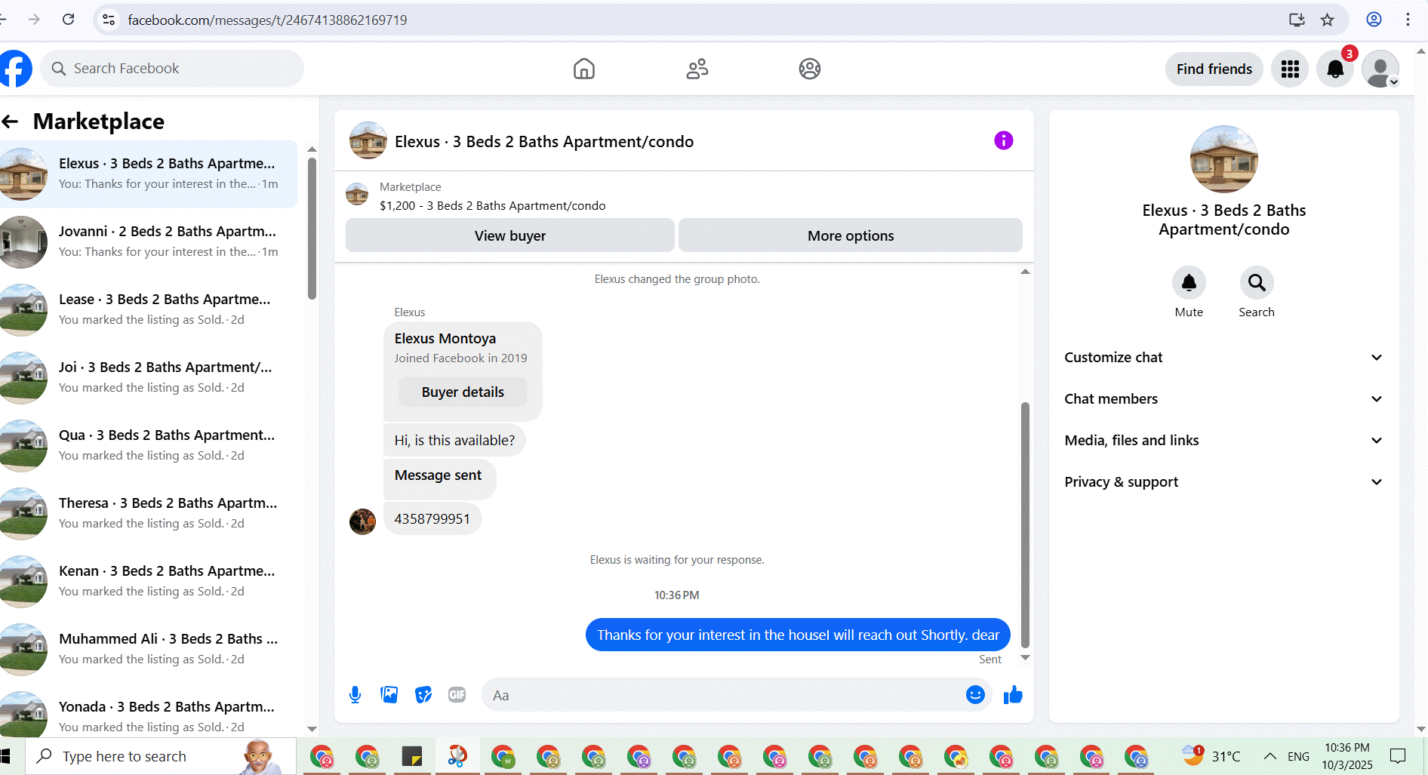Open the Kenan conversation
The height and width of the screenshot is (775, 1428).
[x=149, y=582]
